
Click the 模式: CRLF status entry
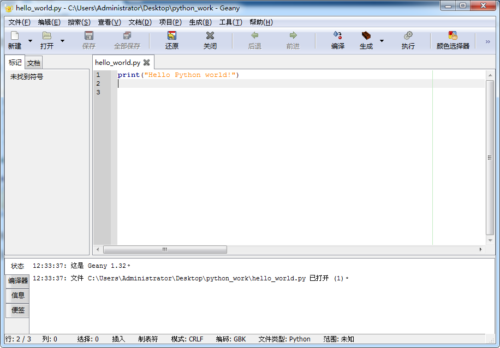click(x=187, y=339)
